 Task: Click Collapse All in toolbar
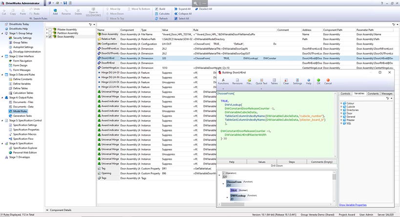[x=183, y=14]
